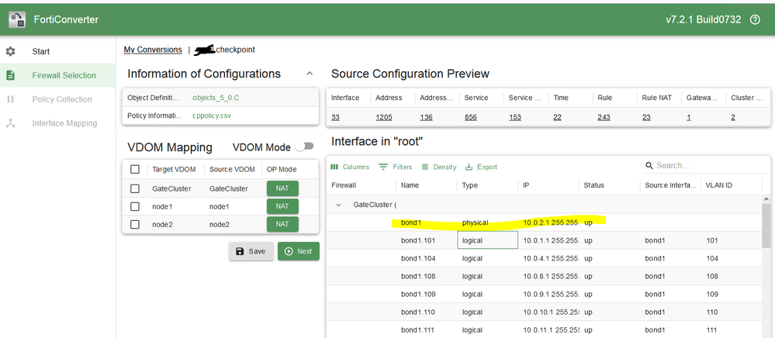Sort by the IP column header
This screenshot has width=775, height=338.
526,185
